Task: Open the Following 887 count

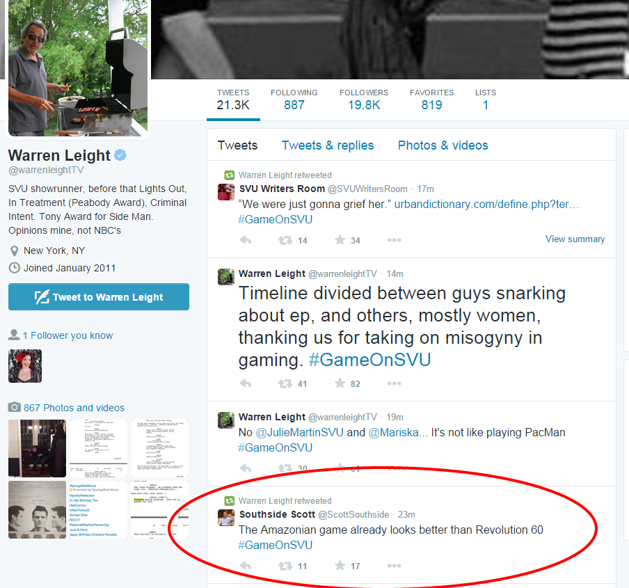Action: (294, 100)
